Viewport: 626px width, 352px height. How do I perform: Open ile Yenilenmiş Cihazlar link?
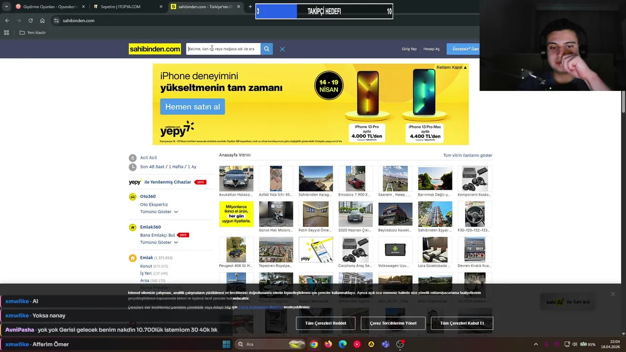(168, 182)
